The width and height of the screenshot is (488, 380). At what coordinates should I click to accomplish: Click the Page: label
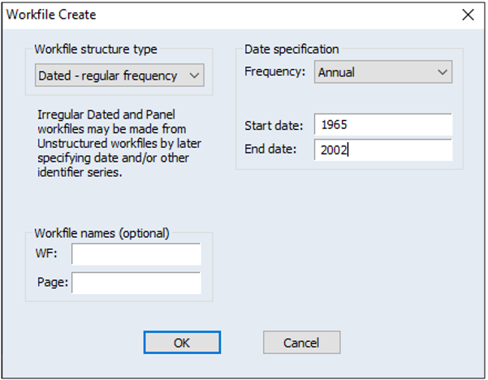51,283
